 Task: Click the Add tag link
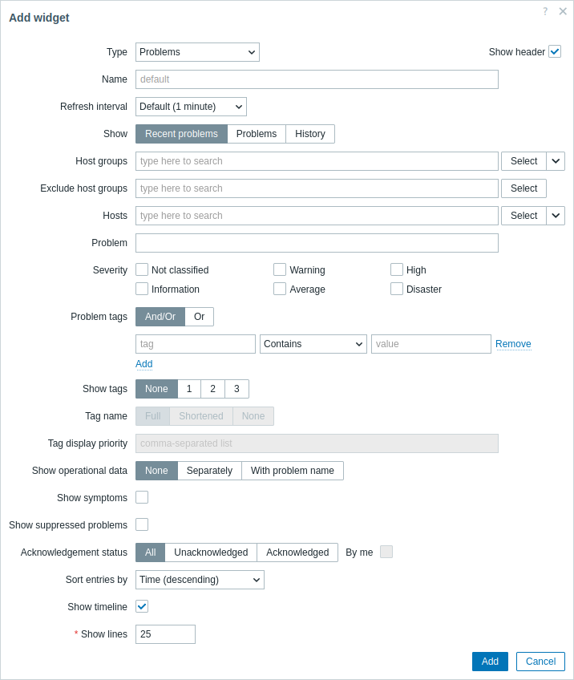pos(144,364)
